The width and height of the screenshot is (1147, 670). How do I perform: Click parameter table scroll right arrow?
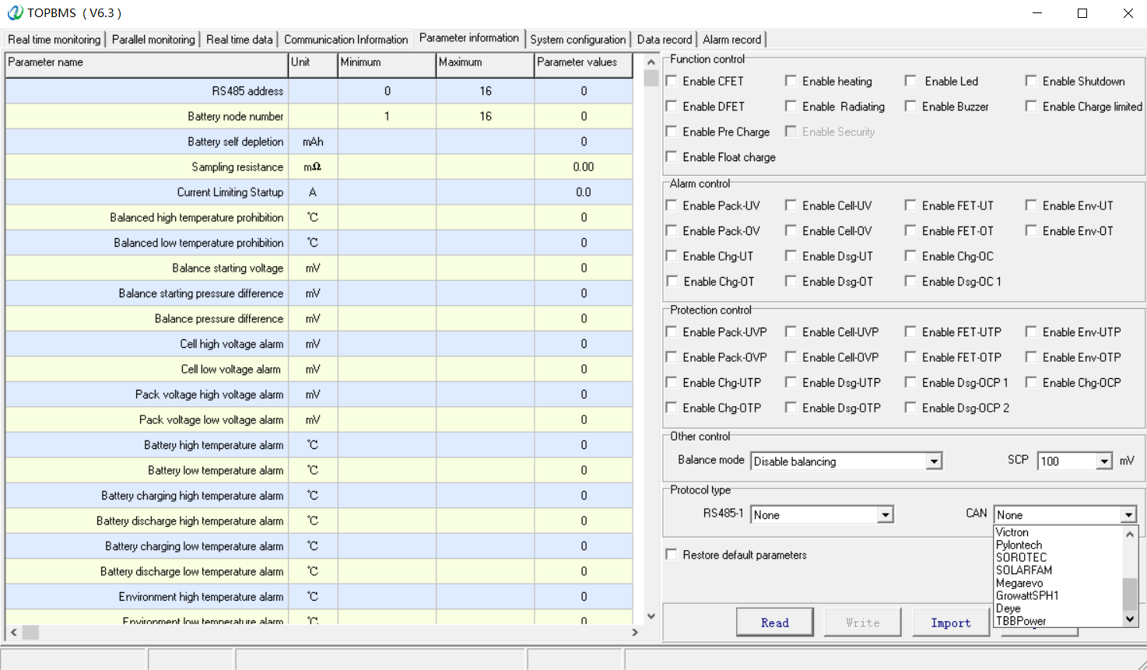[x=635, y=633]
